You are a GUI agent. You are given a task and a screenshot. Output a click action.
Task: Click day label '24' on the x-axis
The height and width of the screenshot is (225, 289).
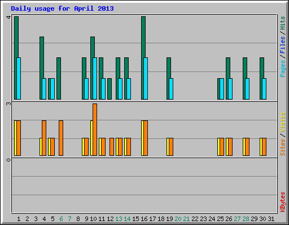[212, 219]
